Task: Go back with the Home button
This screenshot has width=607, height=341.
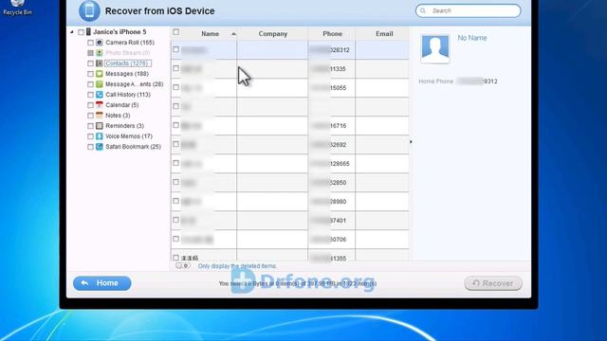Action: click(102, 283)
